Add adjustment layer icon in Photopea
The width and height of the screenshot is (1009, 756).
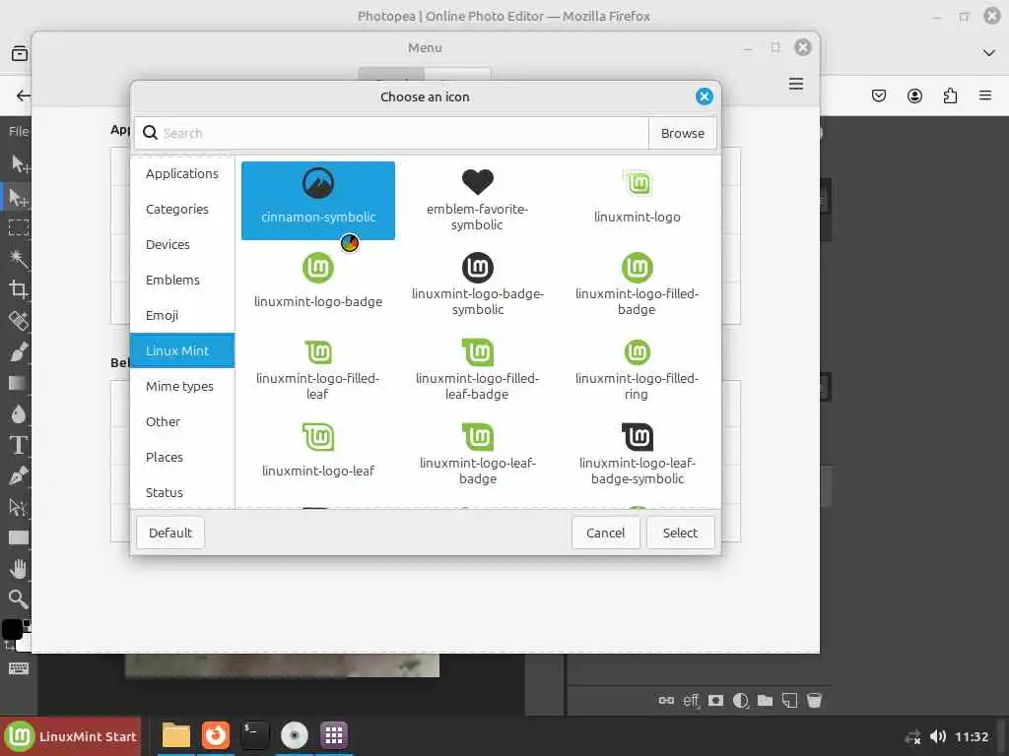point(740,700)
